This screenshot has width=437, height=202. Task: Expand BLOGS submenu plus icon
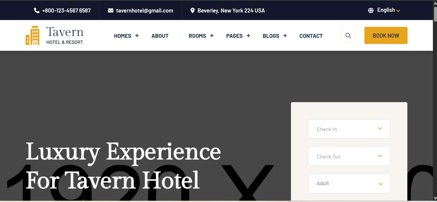(285, 36)
